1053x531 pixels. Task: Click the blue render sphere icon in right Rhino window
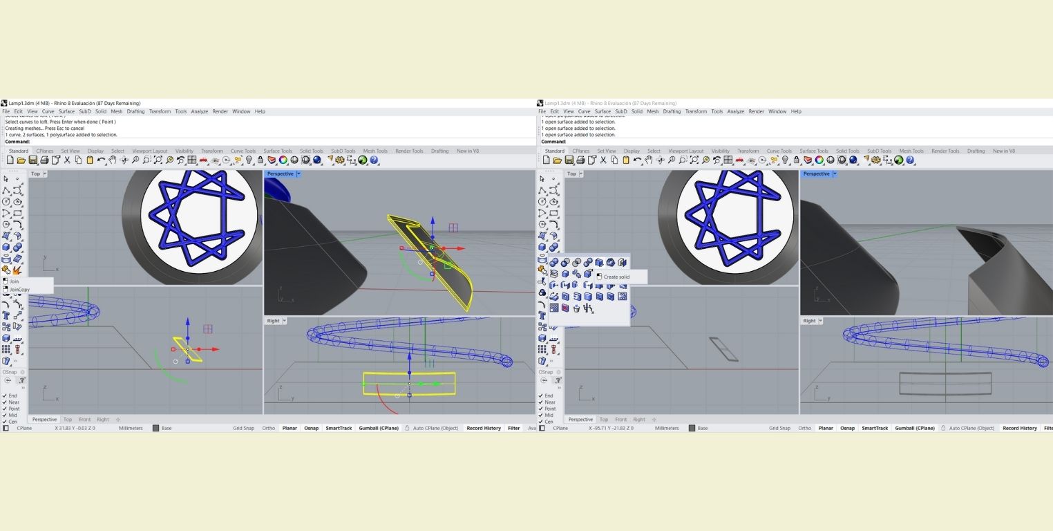point(853,160)
